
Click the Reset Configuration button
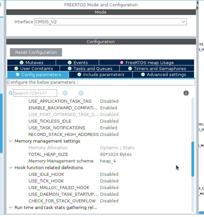click(36, 52)
